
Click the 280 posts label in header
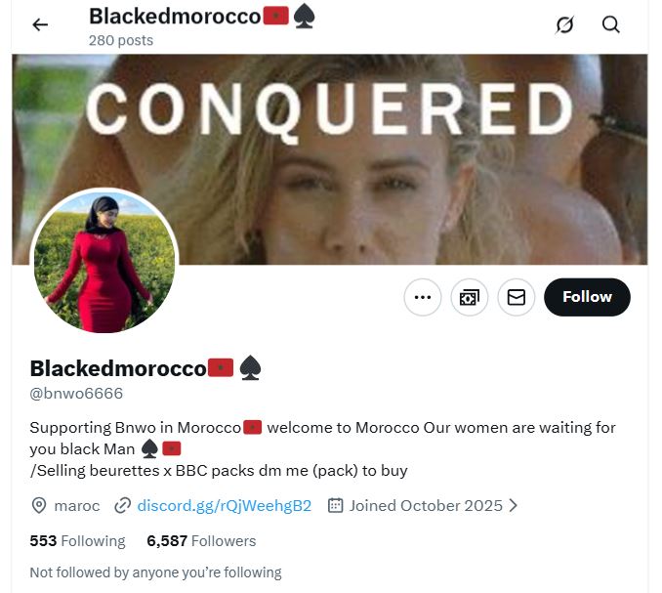(121, 41)
